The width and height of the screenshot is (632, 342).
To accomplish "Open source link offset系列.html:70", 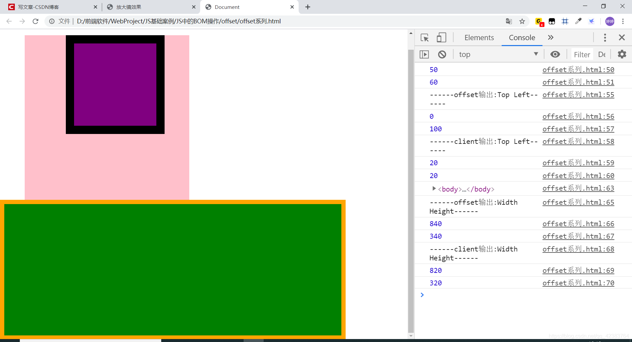I will coord(578,283).
